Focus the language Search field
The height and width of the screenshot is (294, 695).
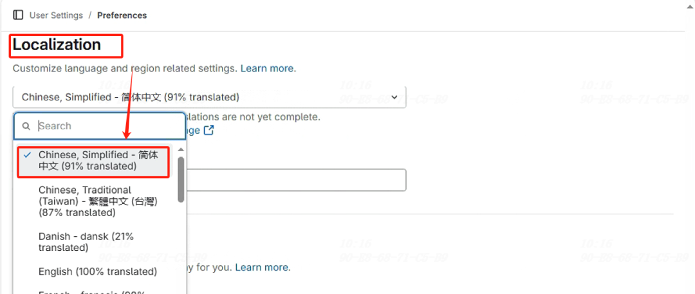[109, 126]
